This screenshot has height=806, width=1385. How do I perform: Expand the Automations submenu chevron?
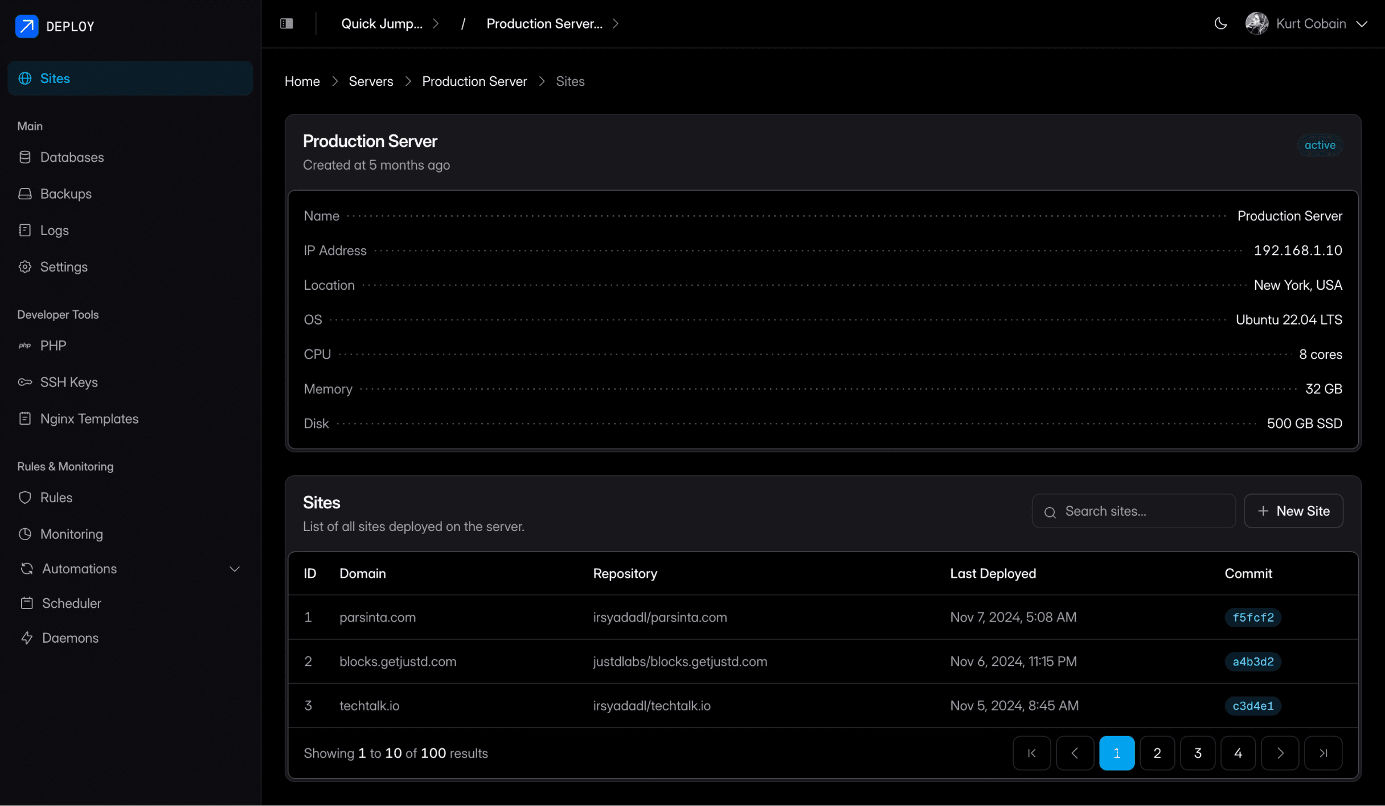tap(235, 569)
